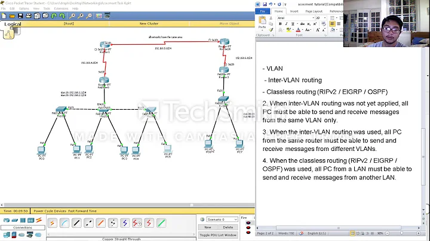Click the Redo green arrow in Packet Tracer
The width and height of the screenshot is (430, 241).
pos(62,16)
